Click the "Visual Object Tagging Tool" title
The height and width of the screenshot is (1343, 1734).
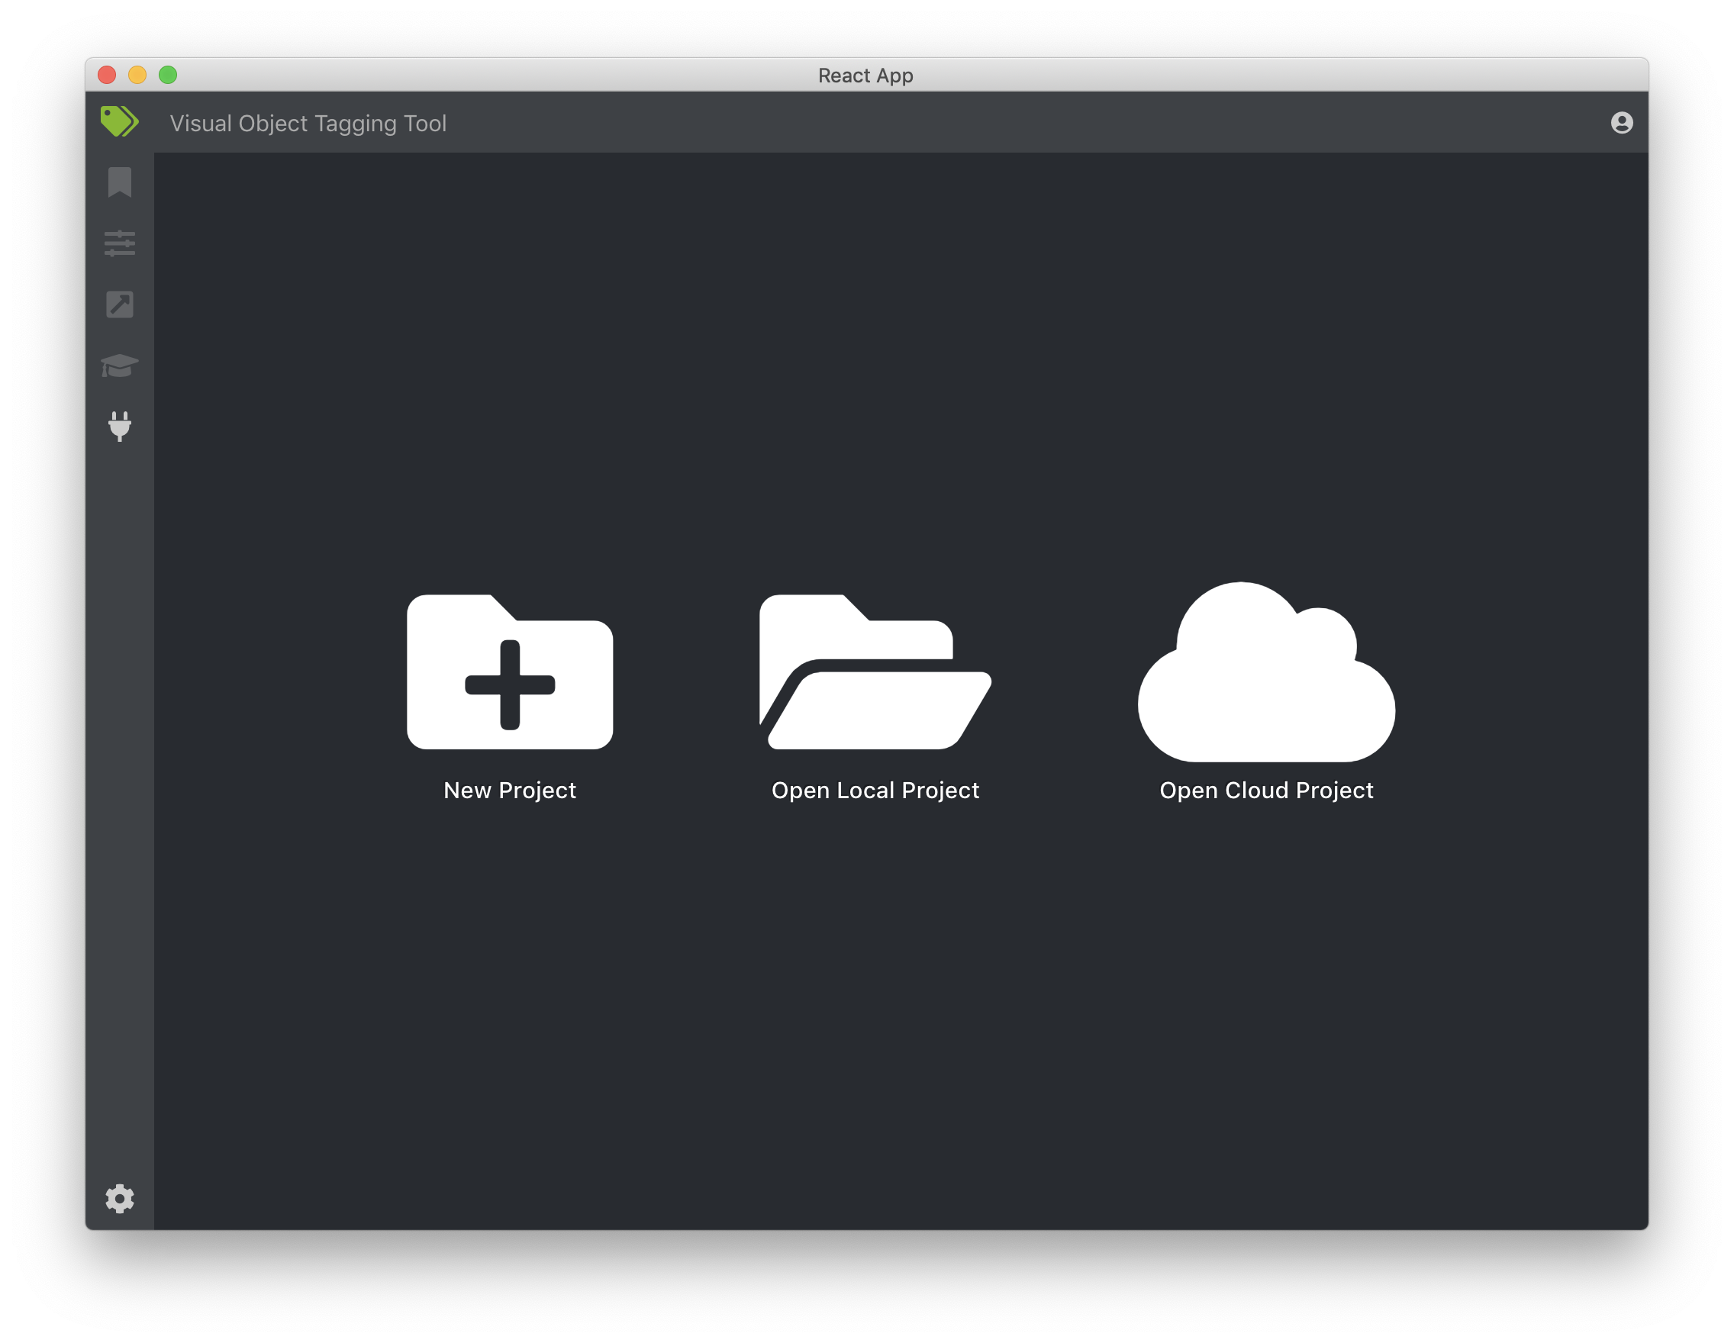point(308,123)
